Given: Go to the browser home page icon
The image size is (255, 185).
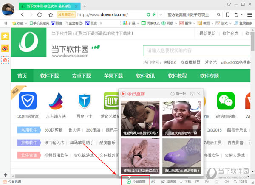Looking at the screenshot, I should pyautogui.click(x=51, y=14).
